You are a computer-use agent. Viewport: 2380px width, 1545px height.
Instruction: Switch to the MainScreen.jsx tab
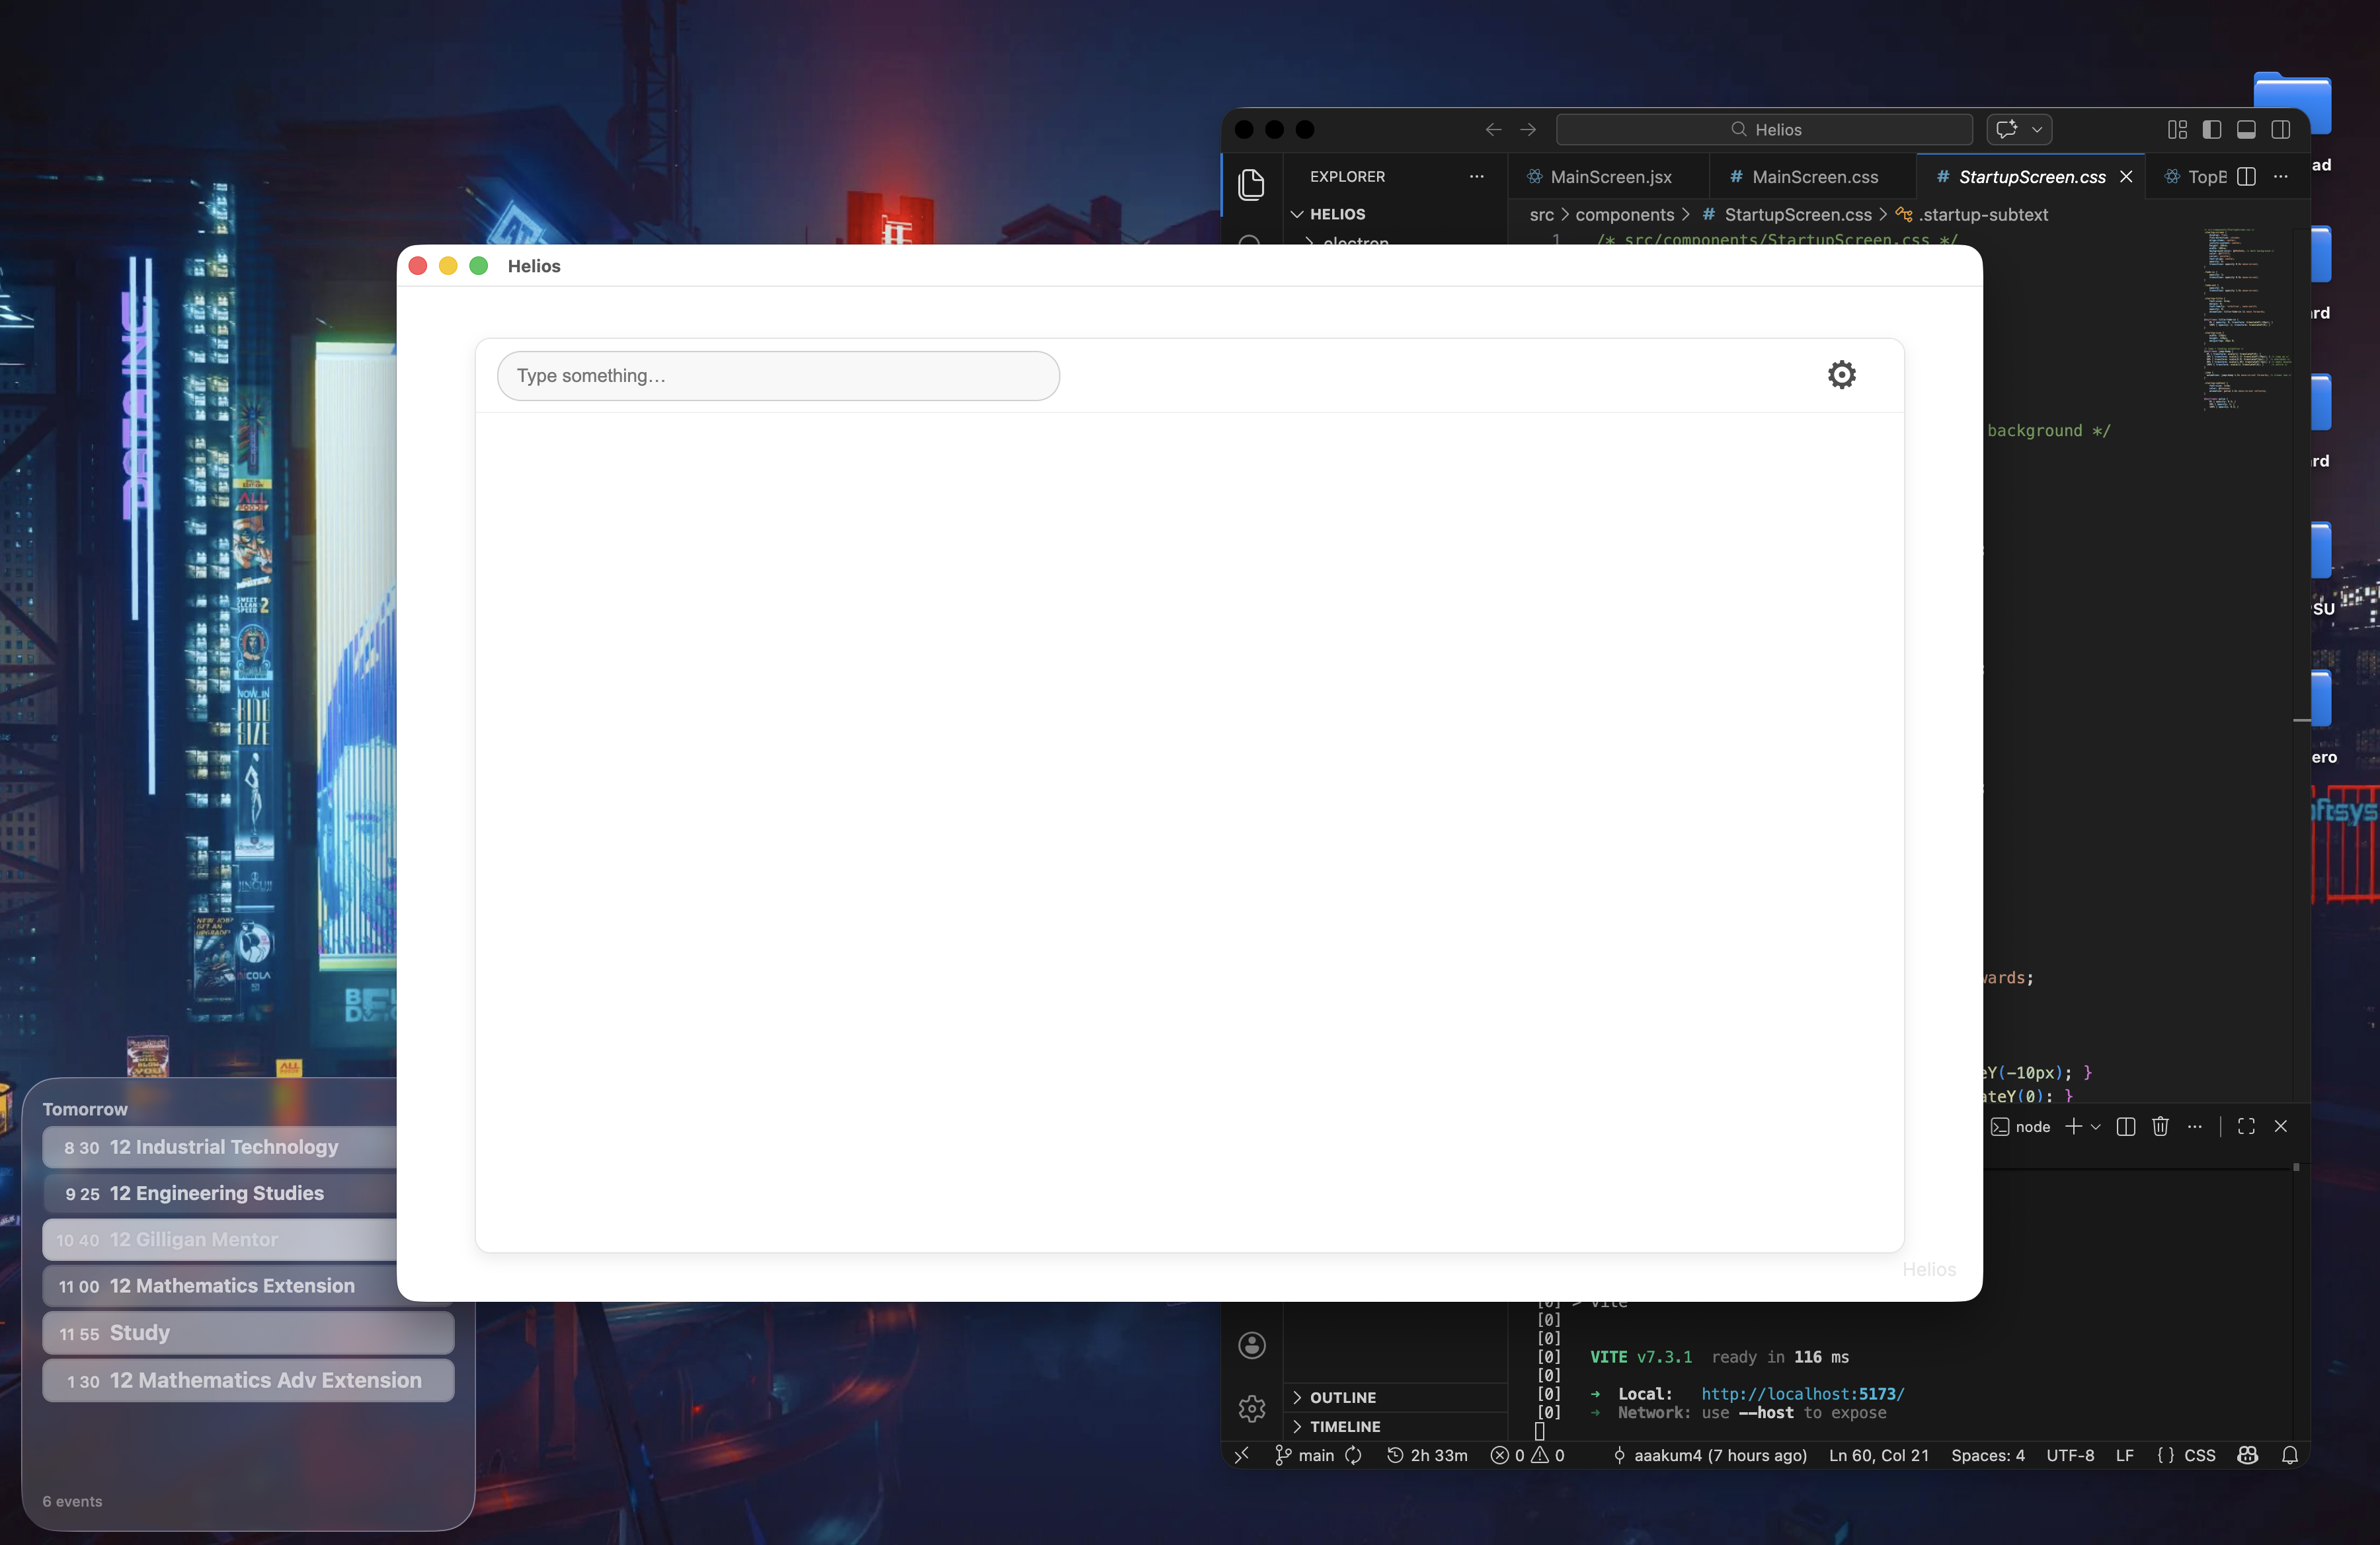click(x=1610, y=177)
